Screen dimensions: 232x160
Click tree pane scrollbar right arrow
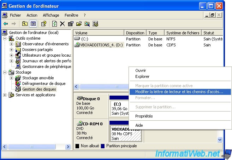tap(68, 147)
